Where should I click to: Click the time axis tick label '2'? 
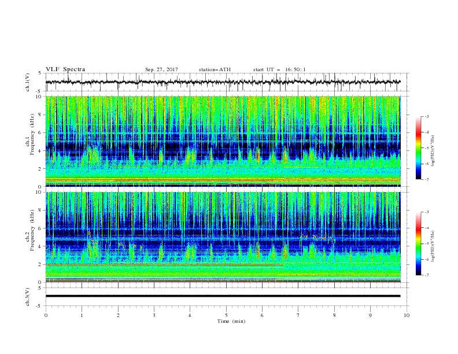(118, 315)
